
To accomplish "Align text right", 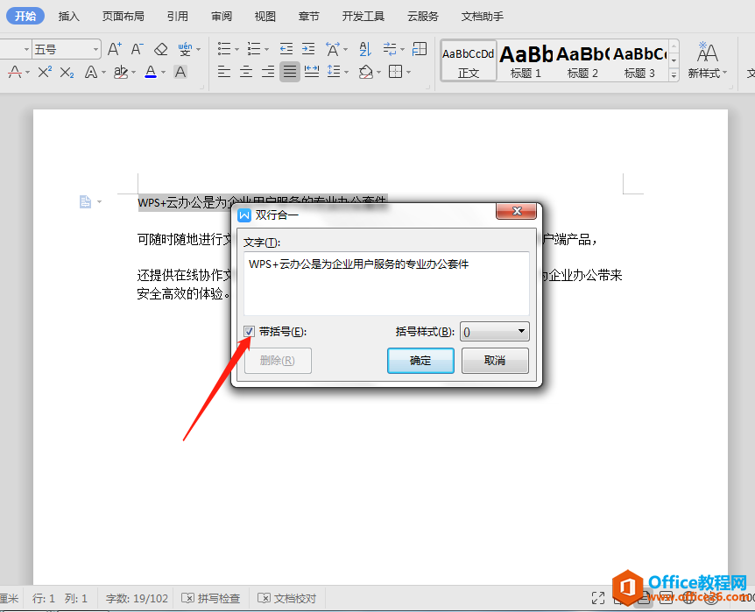I will point(268,72).
